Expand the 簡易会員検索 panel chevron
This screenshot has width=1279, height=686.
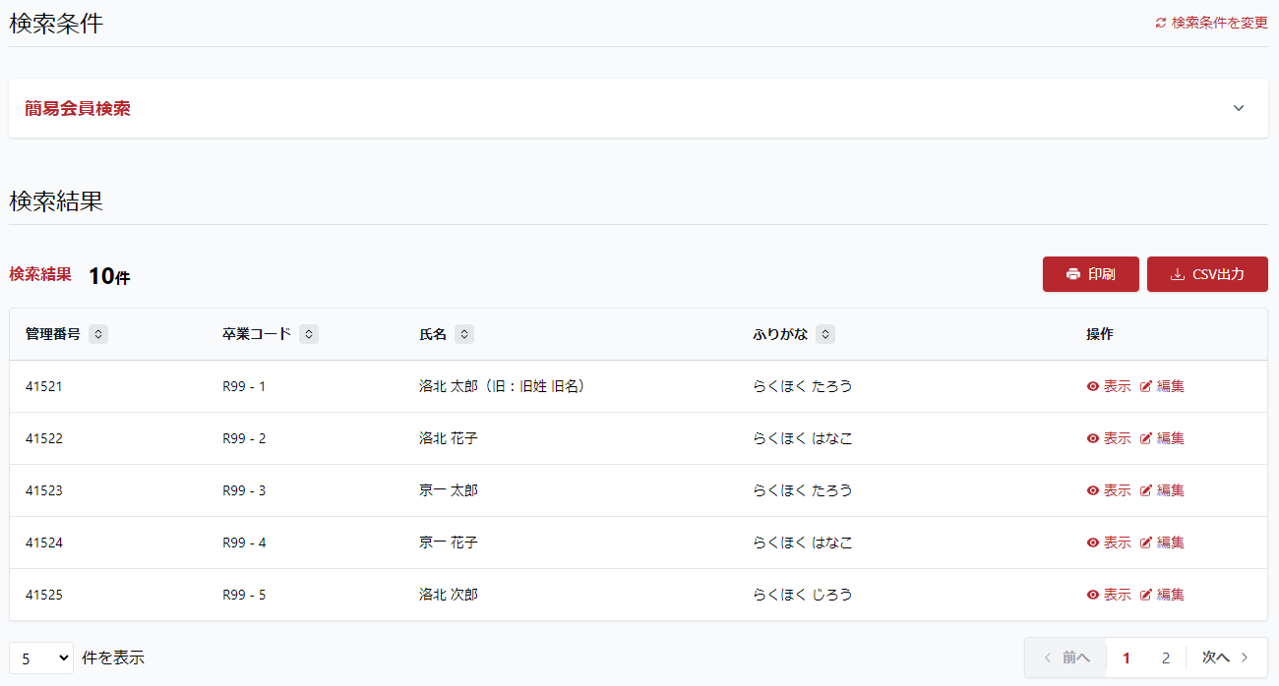click(1239, 108)
